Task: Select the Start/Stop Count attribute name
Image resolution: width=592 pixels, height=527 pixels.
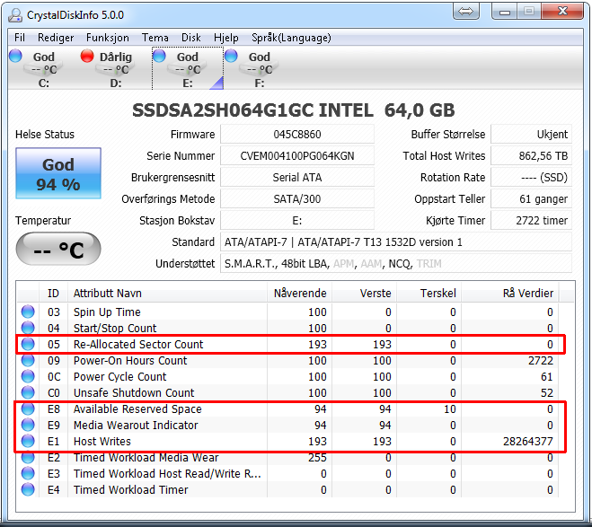Action: tap(115, 329)
